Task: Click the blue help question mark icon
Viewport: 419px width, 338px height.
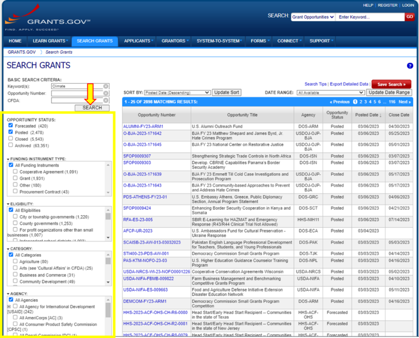Action: coord(410,66)
